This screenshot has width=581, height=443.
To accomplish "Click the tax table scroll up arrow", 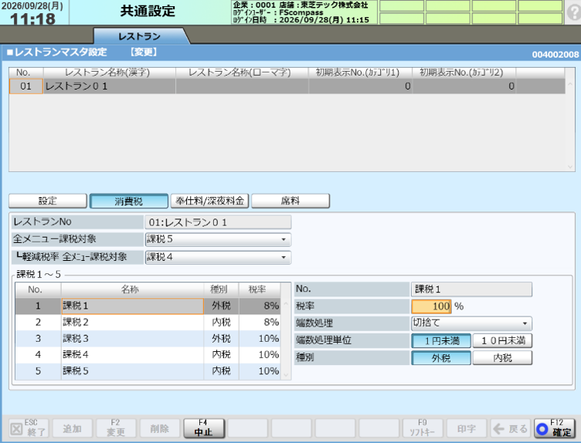I will 286,304.
